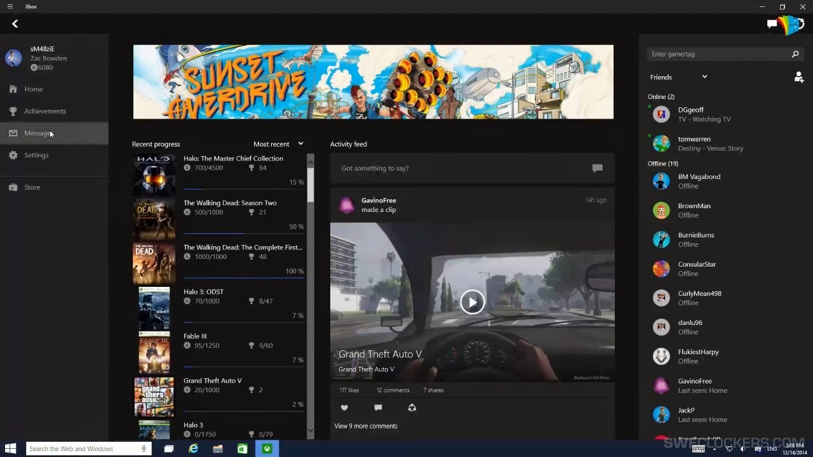
Task: Share the clip with the share icon
Action: 412,407
